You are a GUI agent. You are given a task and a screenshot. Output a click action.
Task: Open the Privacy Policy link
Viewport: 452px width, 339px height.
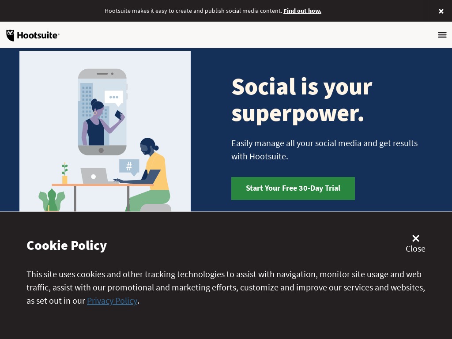coord(112,301)
